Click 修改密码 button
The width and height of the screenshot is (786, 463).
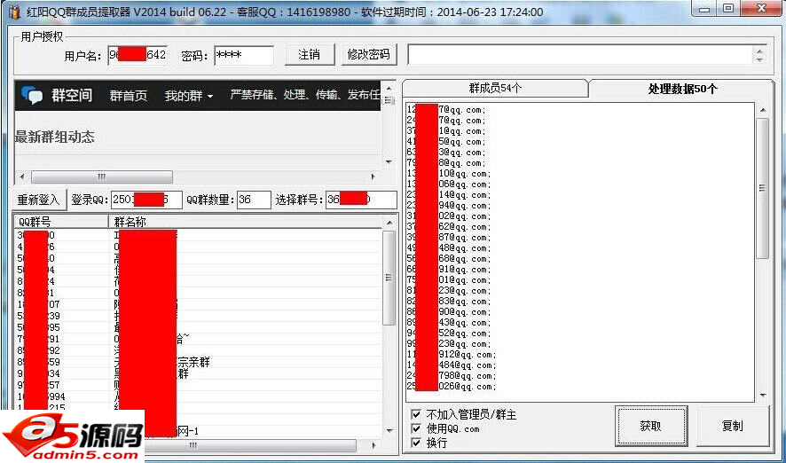[369, 55]
